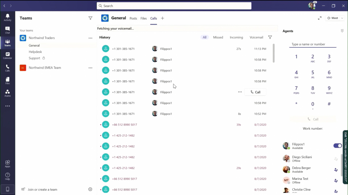The image size is (348, 195).
Task: Open more options for hovered call row
Action: coord(240,92)
